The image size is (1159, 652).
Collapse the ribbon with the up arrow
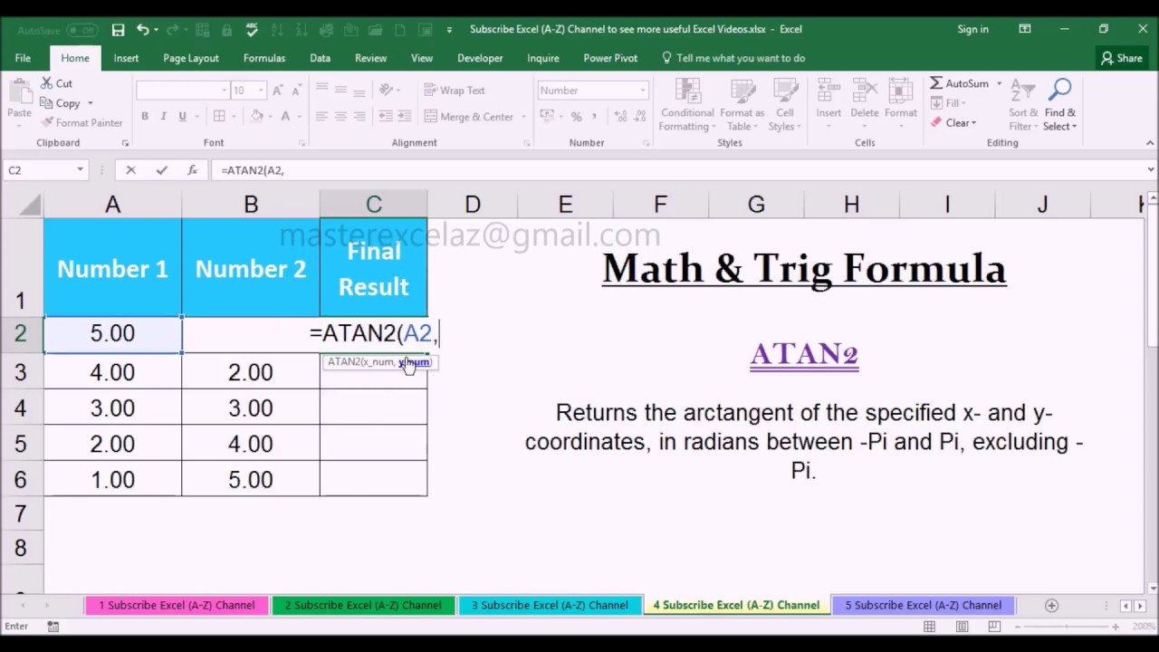[x=1151, y=143]
